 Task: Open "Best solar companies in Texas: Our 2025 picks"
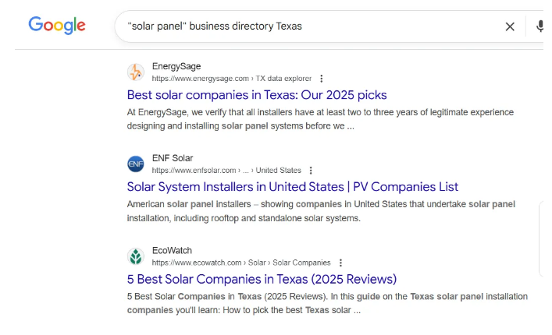click(256, 95)
